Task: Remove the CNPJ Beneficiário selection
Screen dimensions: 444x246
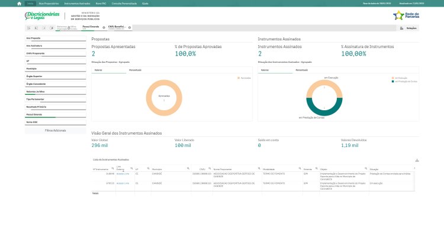Action: pyautogui.click(x=130, y=27)
